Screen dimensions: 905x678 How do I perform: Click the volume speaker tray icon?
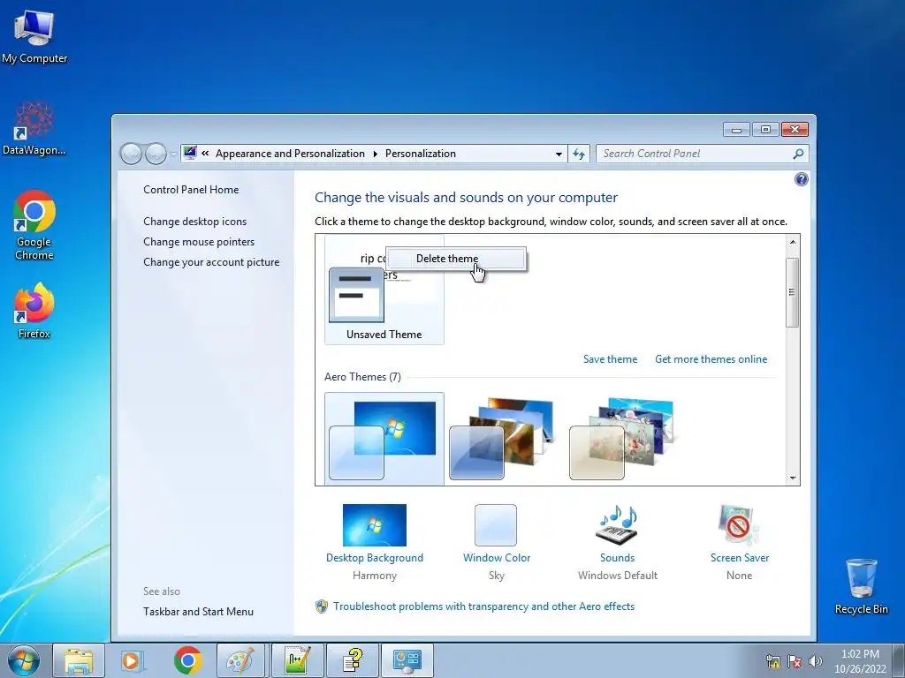coord(815,661)
